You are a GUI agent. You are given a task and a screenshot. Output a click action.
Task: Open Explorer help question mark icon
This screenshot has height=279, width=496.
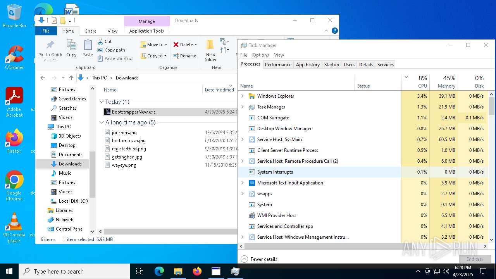[x=335, y=31]
